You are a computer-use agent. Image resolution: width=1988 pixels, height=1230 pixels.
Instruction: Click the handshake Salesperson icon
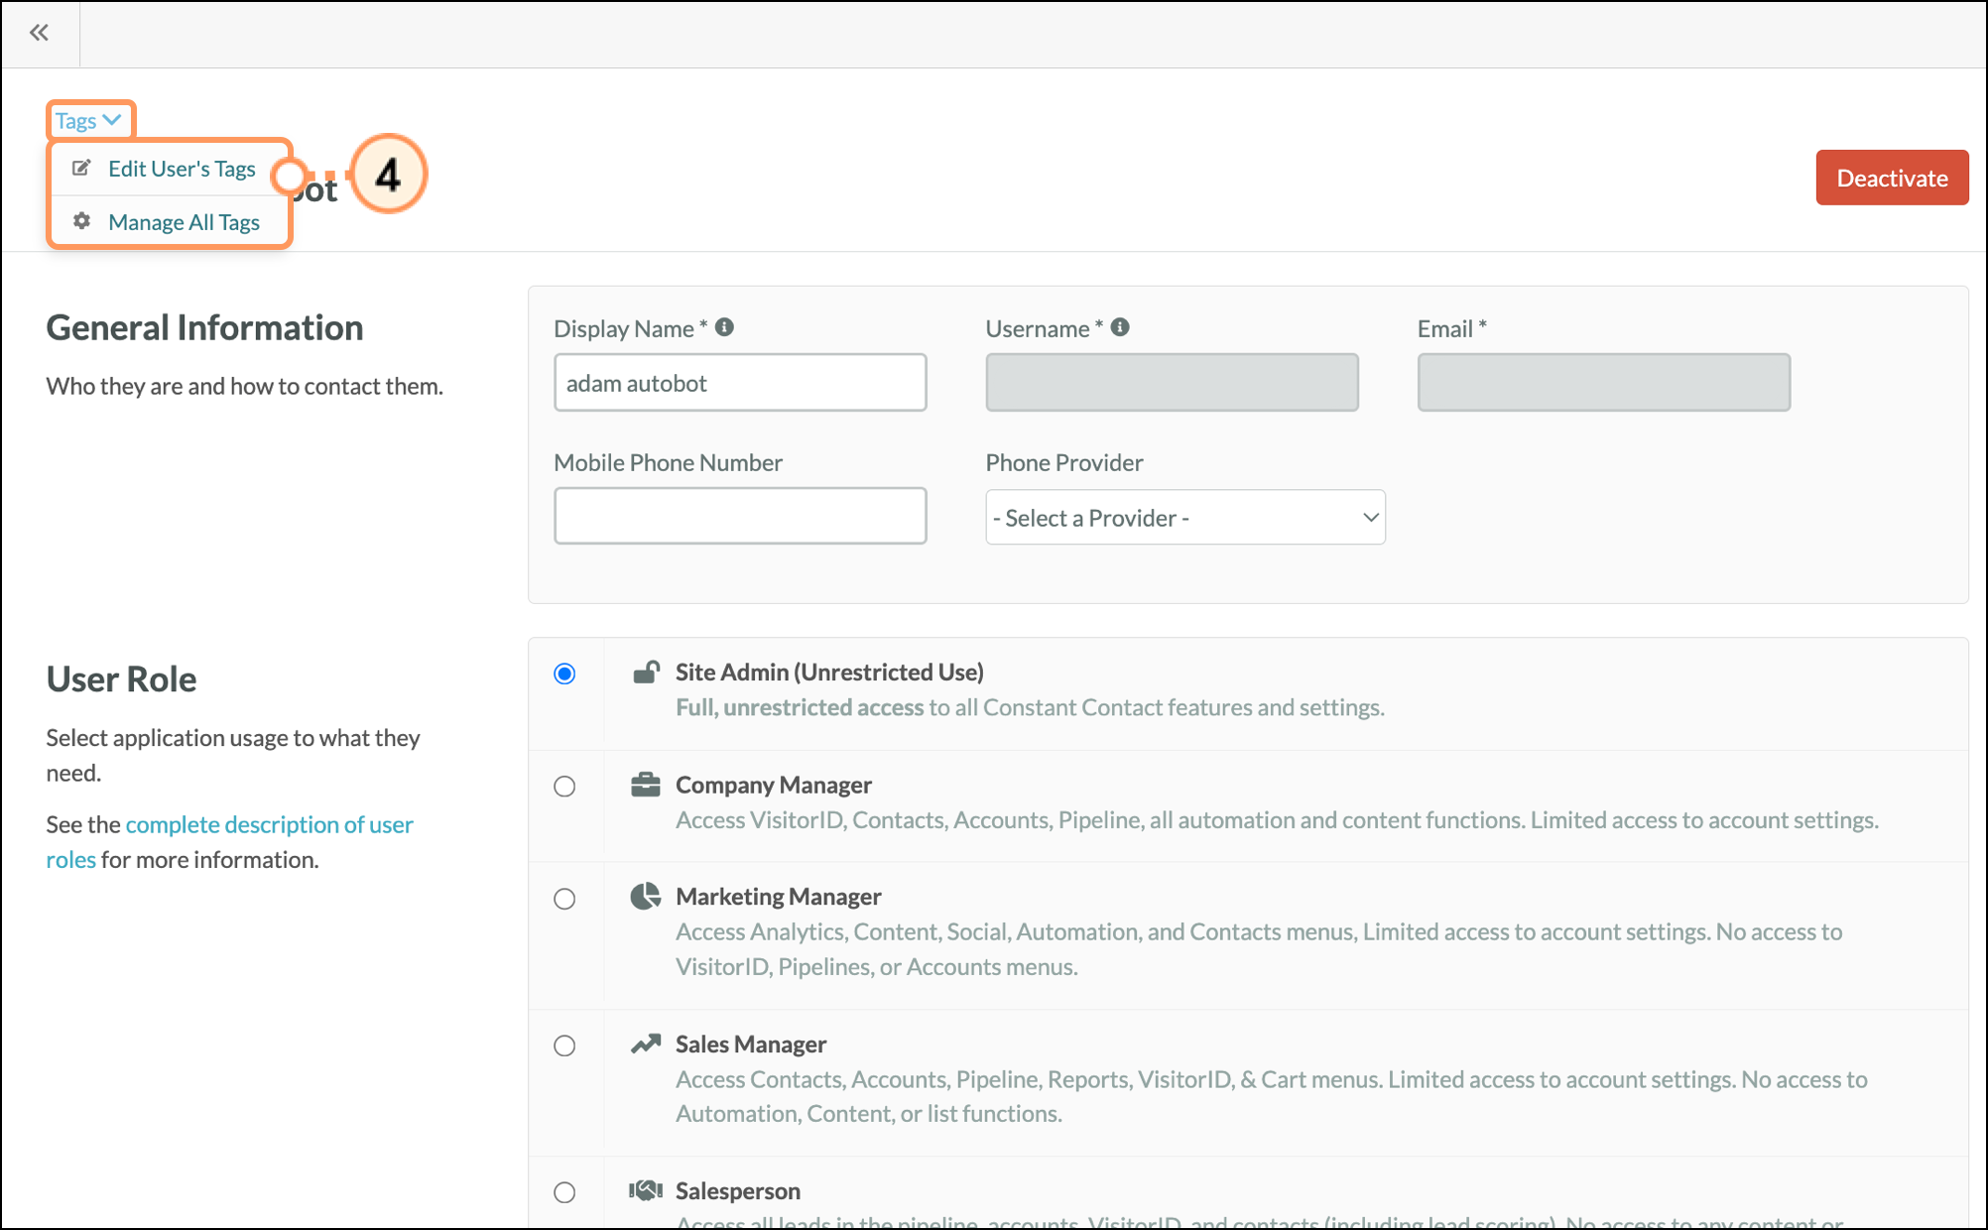tap(646, 1189)
